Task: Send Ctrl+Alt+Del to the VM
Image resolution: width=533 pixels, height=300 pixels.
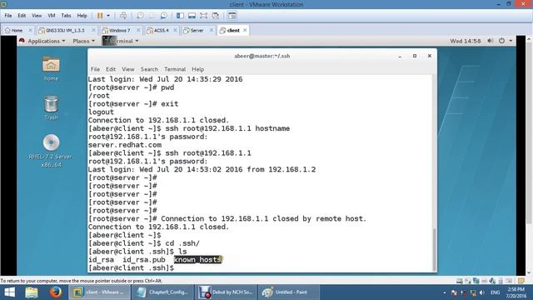Action: pyautogui.click(x=123, y=16)
